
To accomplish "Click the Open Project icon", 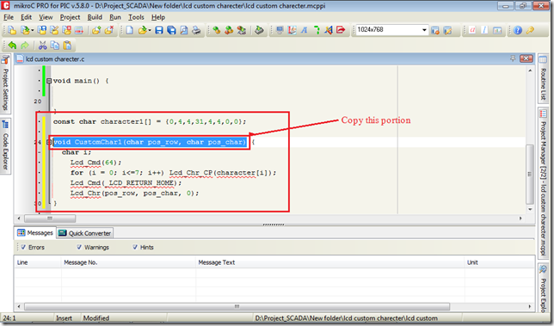I will click(x=24, y=30).
